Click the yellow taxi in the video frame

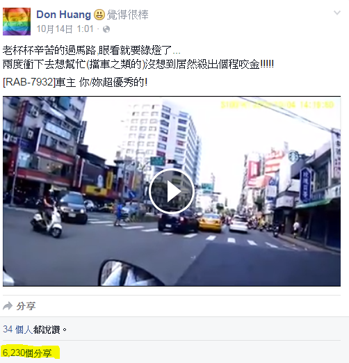point(211,223)
